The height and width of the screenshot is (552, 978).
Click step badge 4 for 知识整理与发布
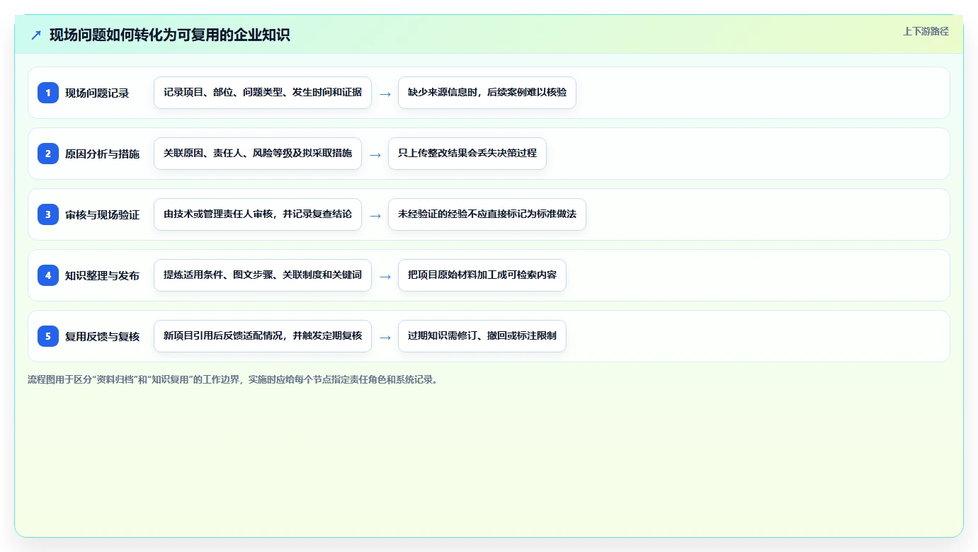pos(48,275)
